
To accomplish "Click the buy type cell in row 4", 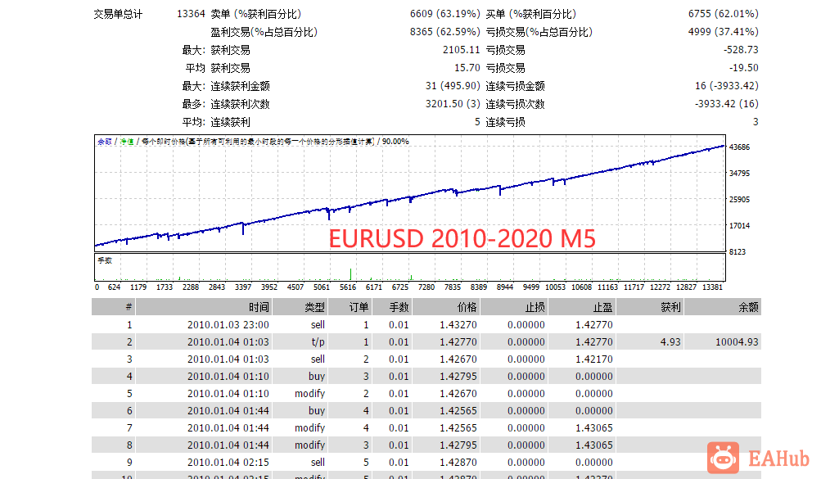I will coord(317,377).
